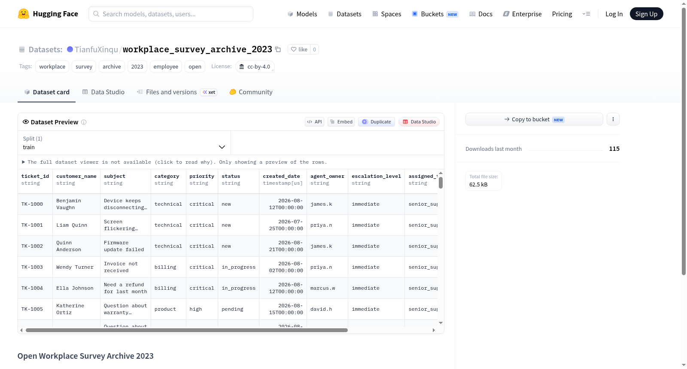This screenshot has width=687, height=369.
Task: Select the survey tag
Action: click(84, 66)
